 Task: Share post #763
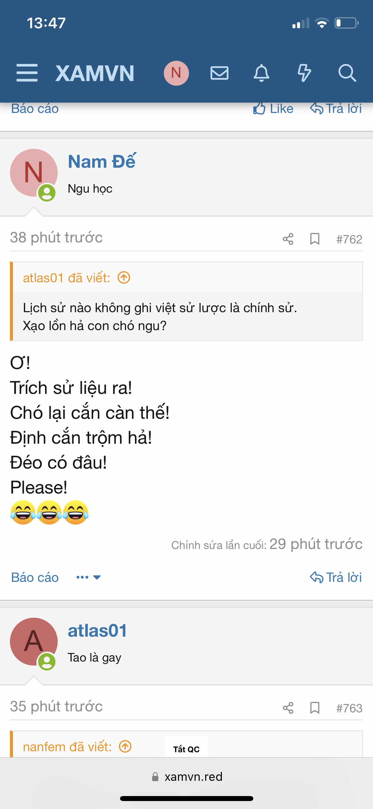click(288, 708)
